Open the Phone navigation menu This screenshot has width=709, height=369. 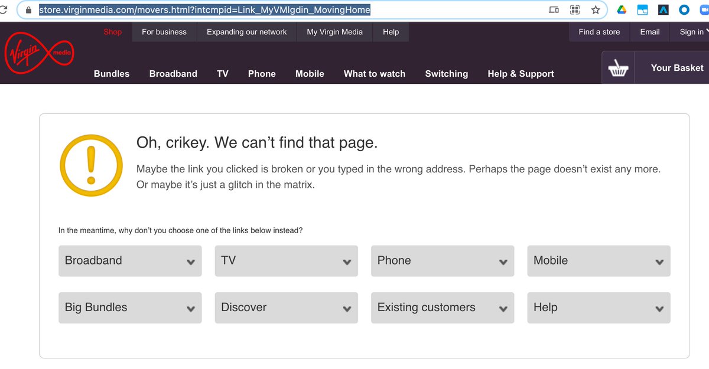point(262,74)
